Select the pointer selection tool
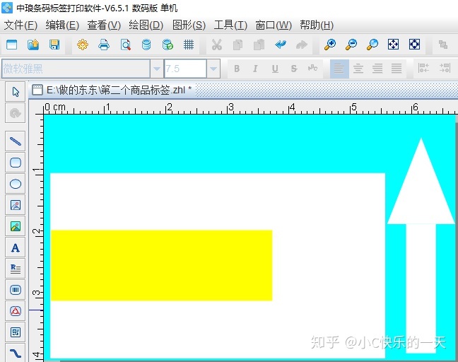 (15, 92)
